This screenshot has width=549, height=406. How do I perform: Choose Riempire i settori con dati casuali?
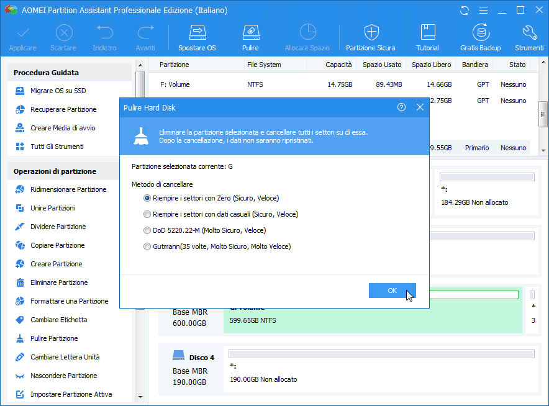(147, 214)
